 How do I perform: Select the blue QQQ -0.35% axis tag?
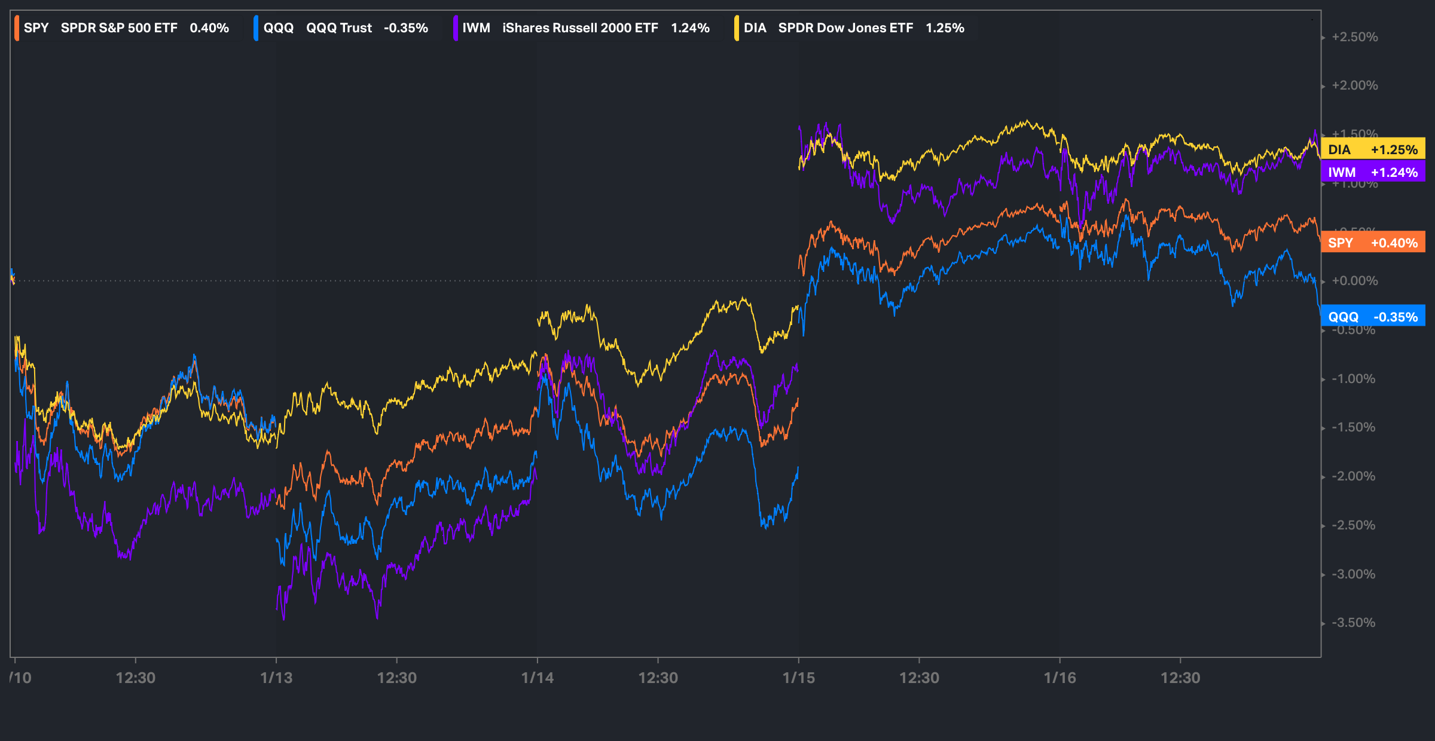point(1373,317)
